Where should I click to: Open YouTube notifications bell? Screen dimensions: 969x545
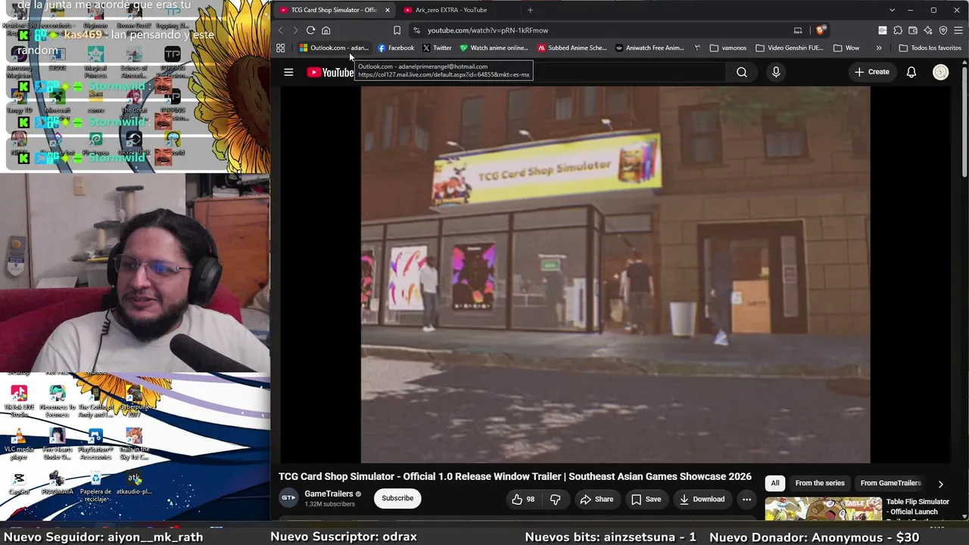[x=911, y=72]
